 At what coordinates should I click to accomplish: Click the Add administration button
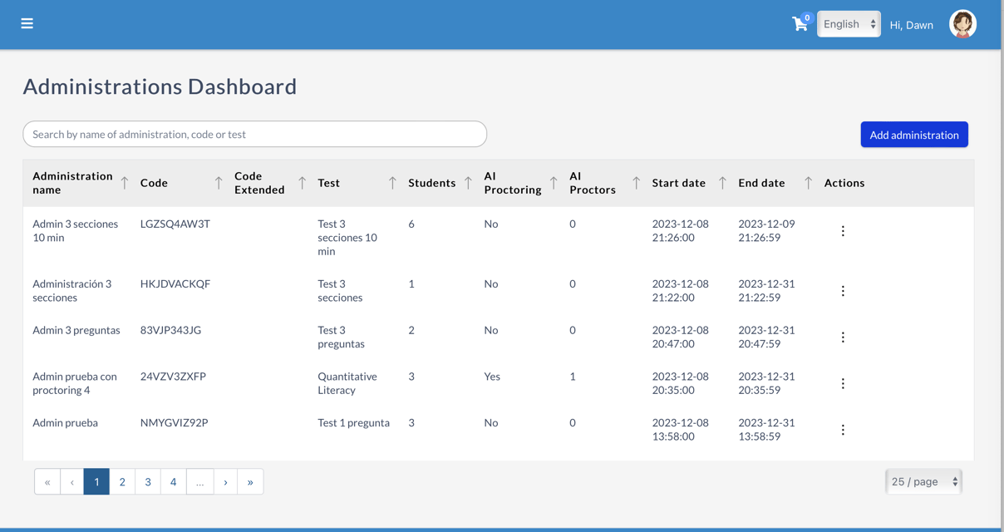pyautogui.click(x=913, y=135)
